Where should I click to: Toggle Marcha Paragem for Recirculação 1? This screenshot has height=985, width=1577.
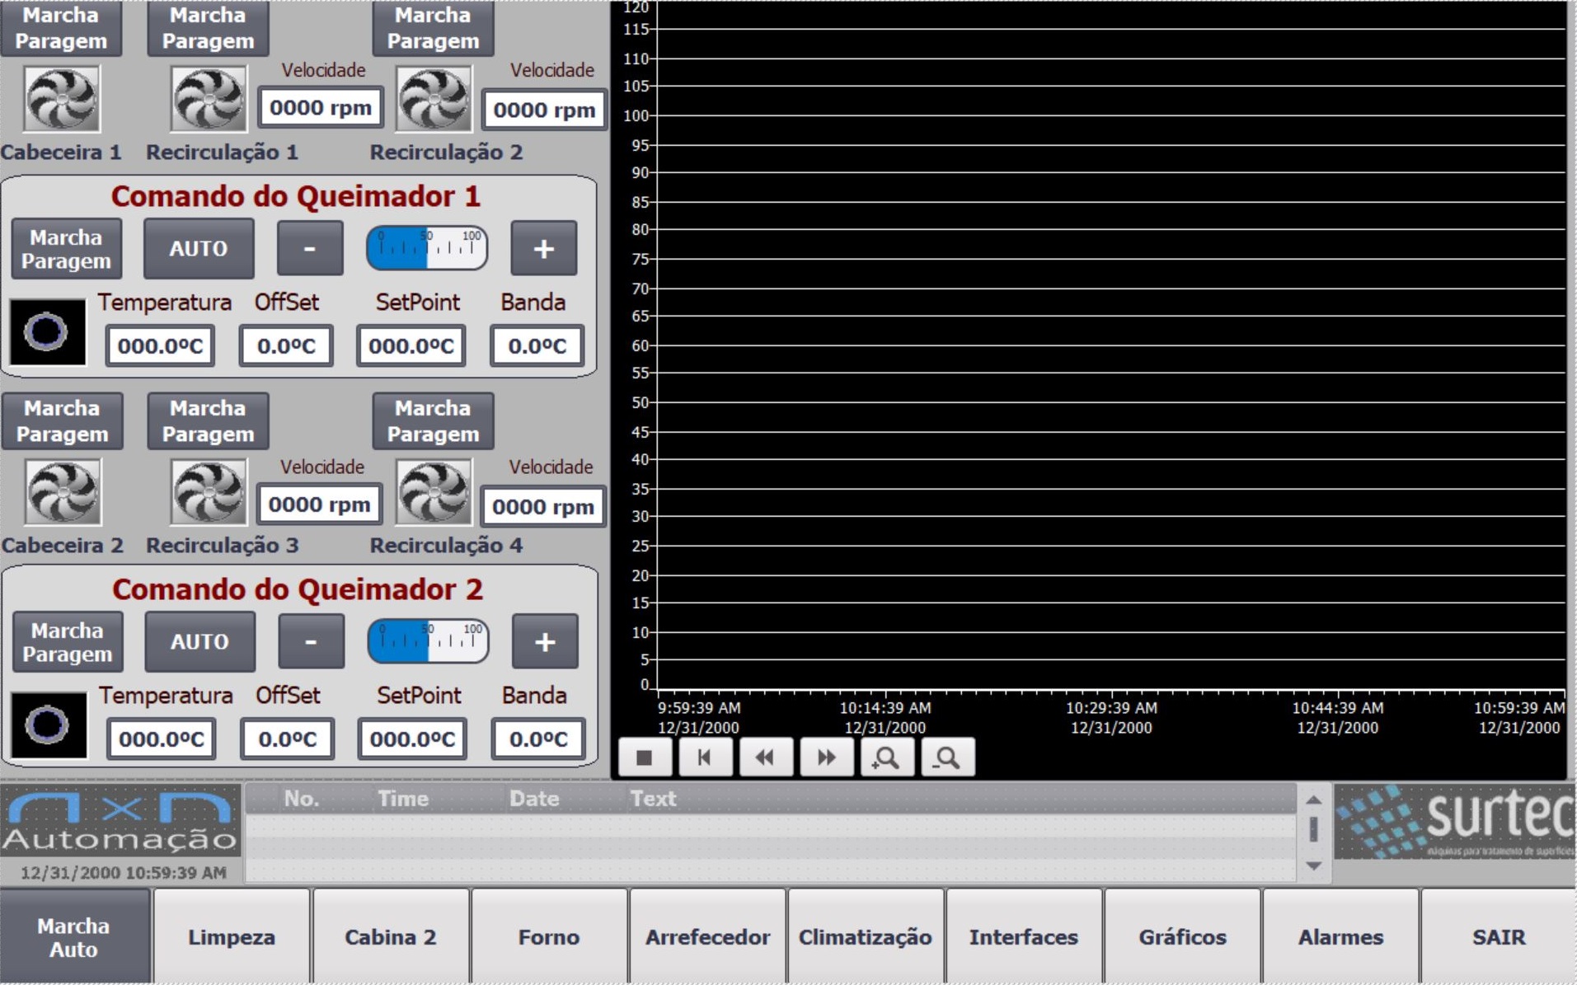[x=208, y=29]
